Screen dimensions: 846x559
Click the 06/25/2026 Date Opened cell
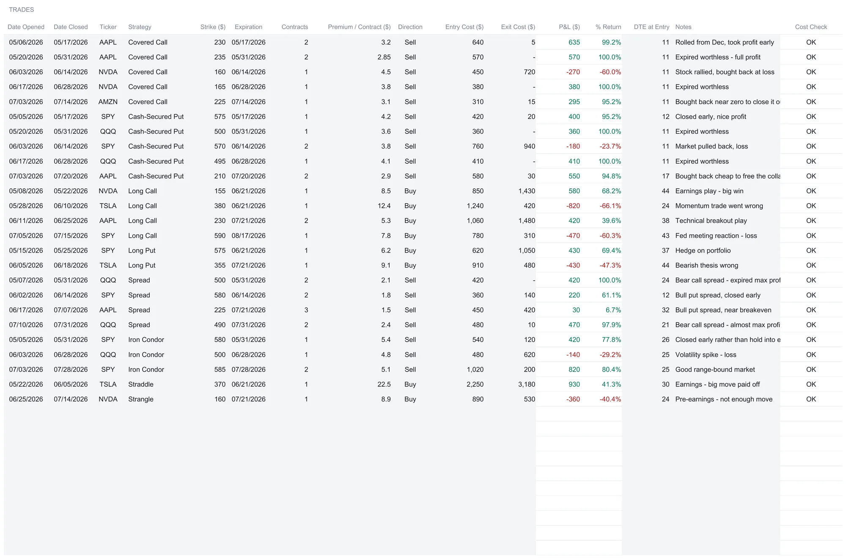click(26, 399)
